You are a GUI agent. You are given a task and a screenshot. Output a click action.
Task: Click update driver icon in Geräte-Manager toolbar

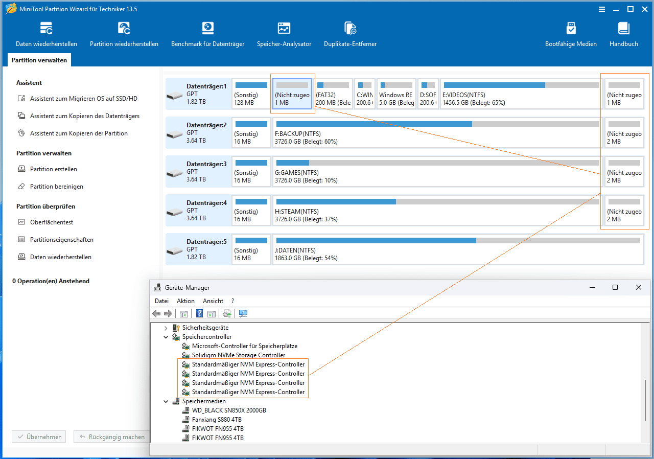tap(227, 313)
